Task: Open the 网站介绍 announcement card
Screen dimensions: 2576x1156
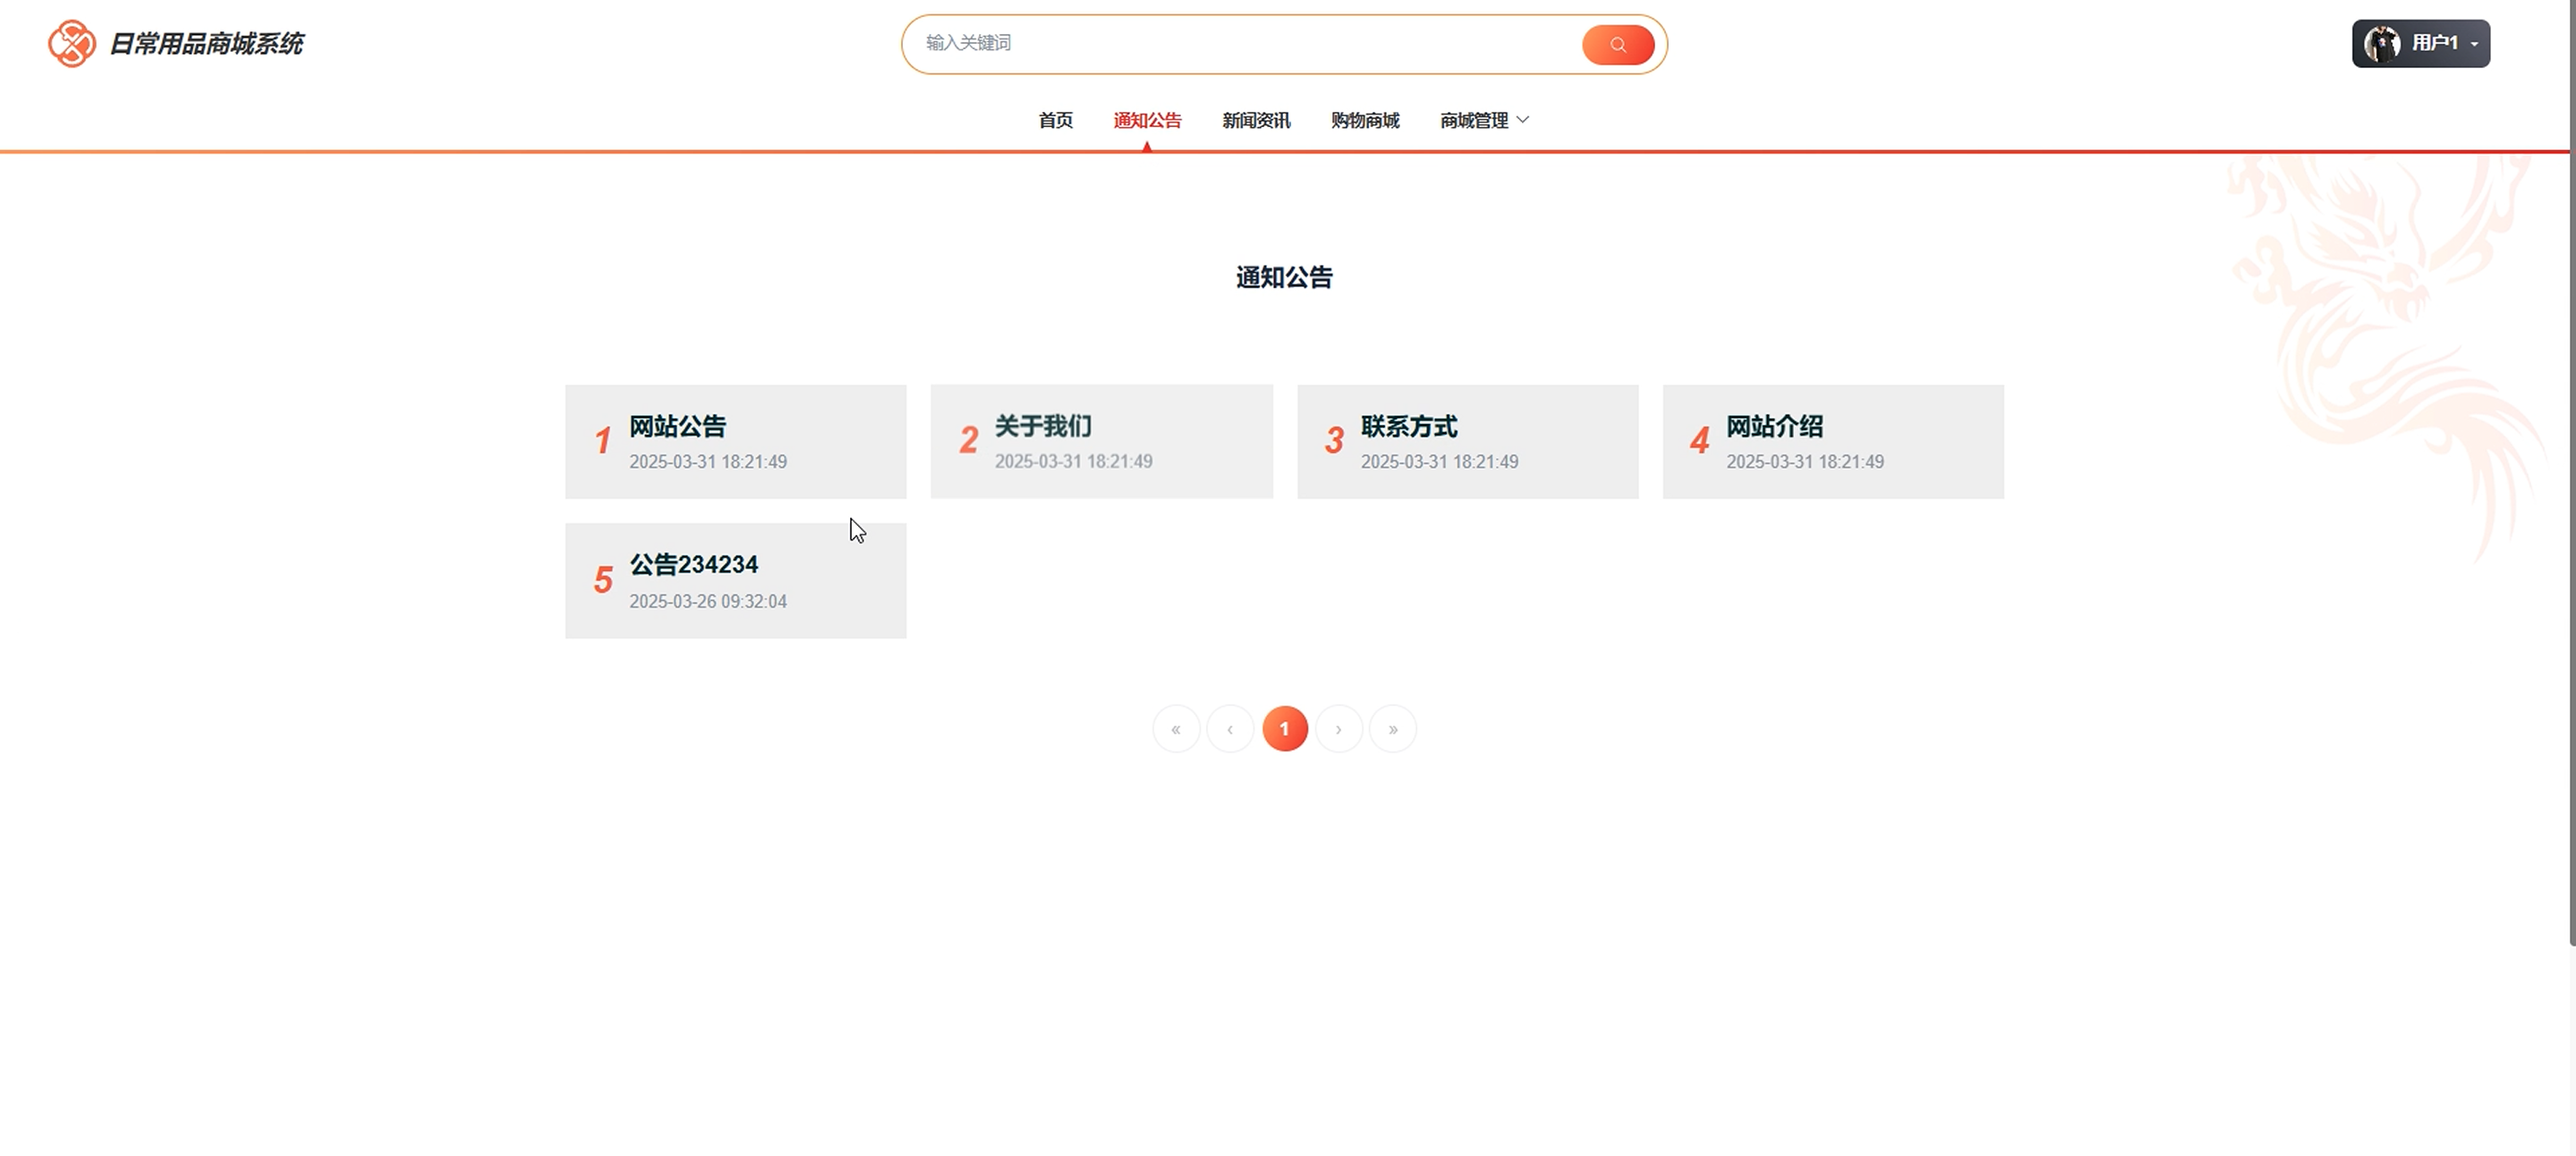Action: pos(1833,442)
